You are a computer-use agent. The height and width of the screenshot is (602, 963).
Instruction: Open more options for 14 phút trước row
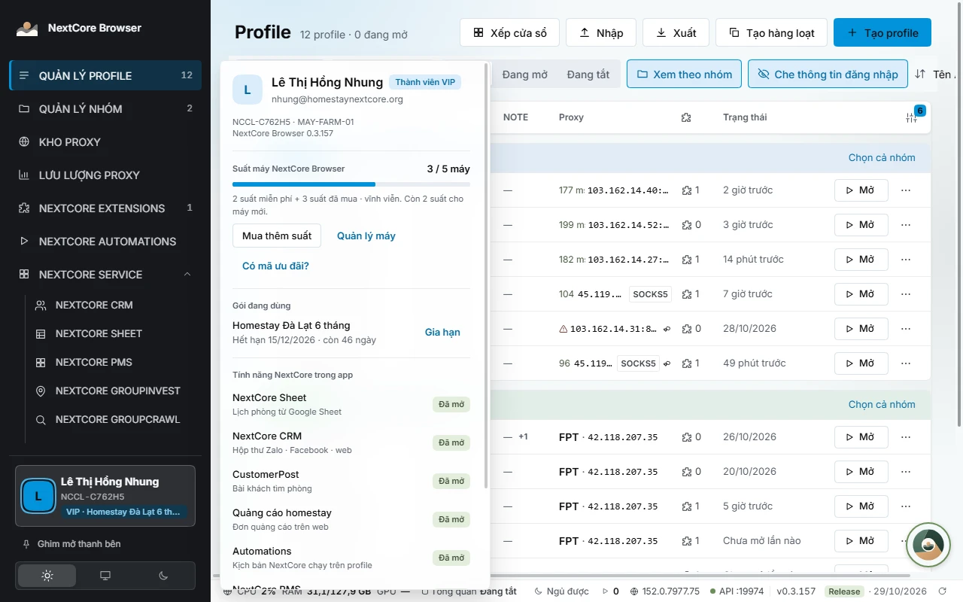coord(906,260)
